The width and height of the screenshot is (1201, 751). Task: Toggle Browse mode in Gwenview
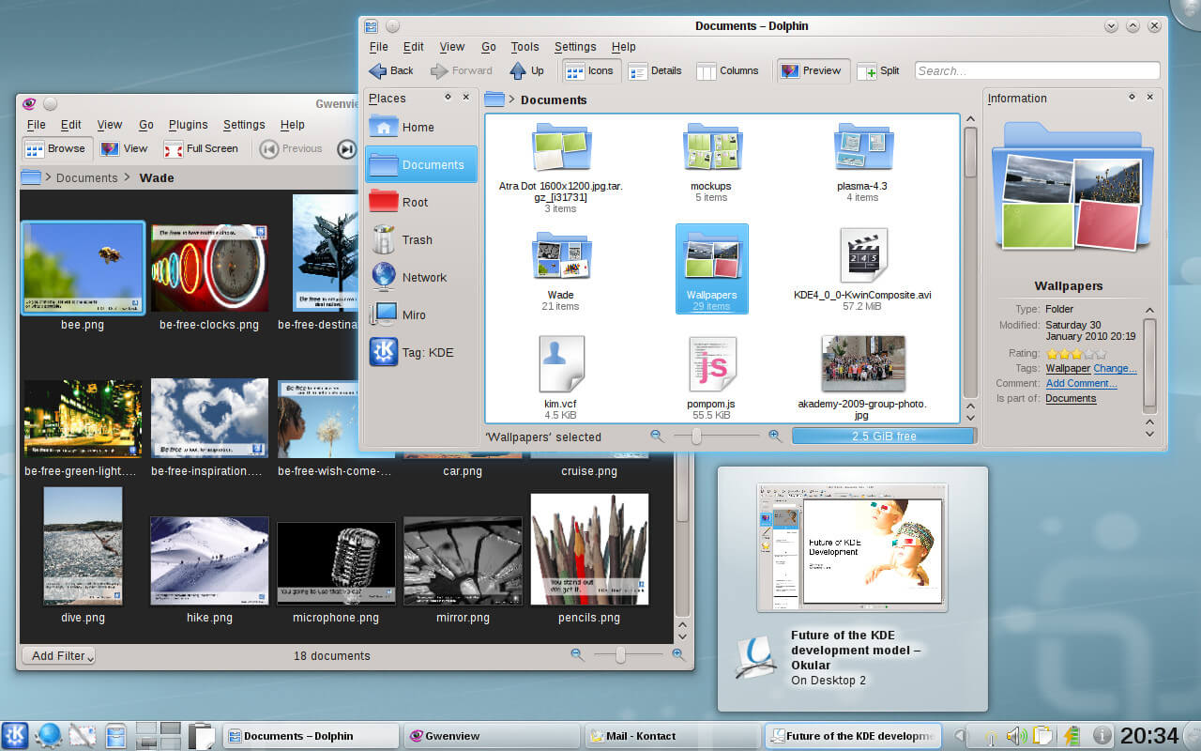pyautogui.click(x=56, y=148)
